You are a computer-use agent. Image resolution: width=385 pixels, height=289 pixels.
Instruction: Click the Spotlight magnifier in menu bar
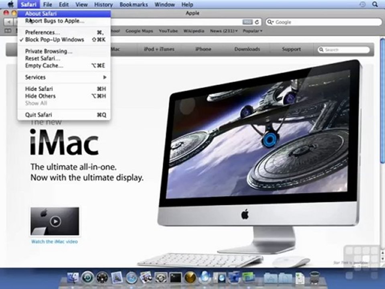375,4
